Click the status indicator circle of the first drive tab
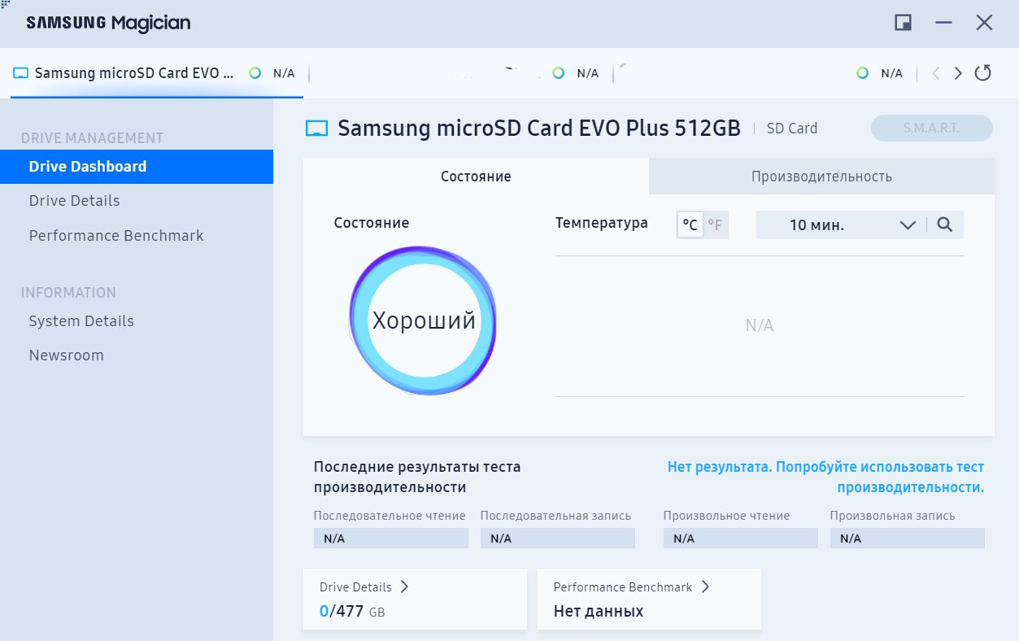The image size is (1019, 641). [255, 73]
